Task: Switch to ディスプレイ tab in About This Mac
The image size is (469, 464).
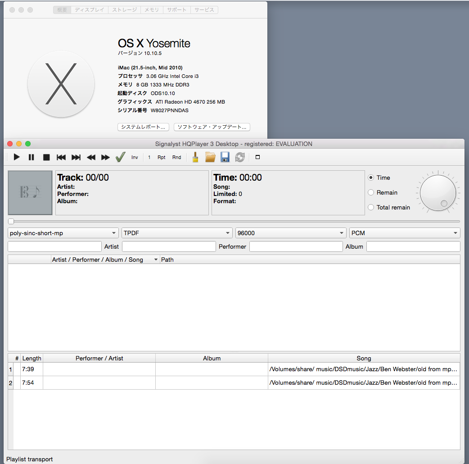Action: 90,10
